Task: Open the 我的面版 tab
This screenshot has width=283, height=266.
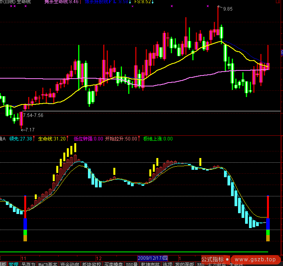Action: 185,264
